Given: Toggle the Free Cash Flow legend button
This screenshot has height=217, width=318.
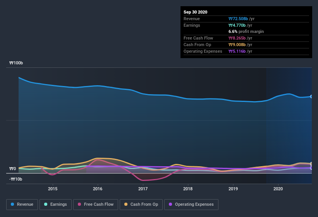Looking at the screenshot, I should (96, 205).
